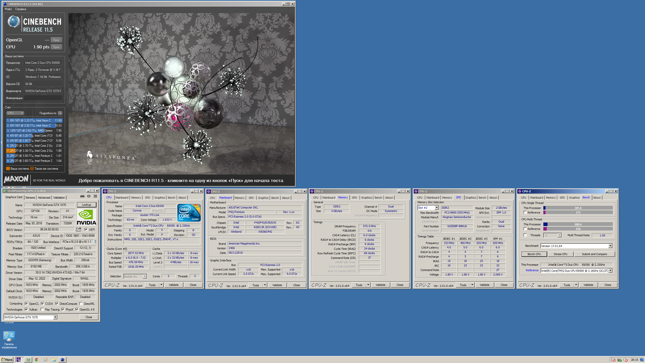Open the Справка menu in Cinebench

(x=20, y=9)
